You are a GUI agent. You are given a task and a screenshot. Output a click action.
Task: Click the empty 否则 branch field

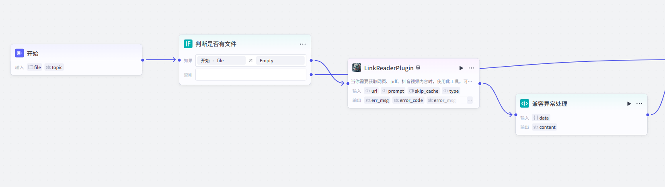tap(250, 75)
